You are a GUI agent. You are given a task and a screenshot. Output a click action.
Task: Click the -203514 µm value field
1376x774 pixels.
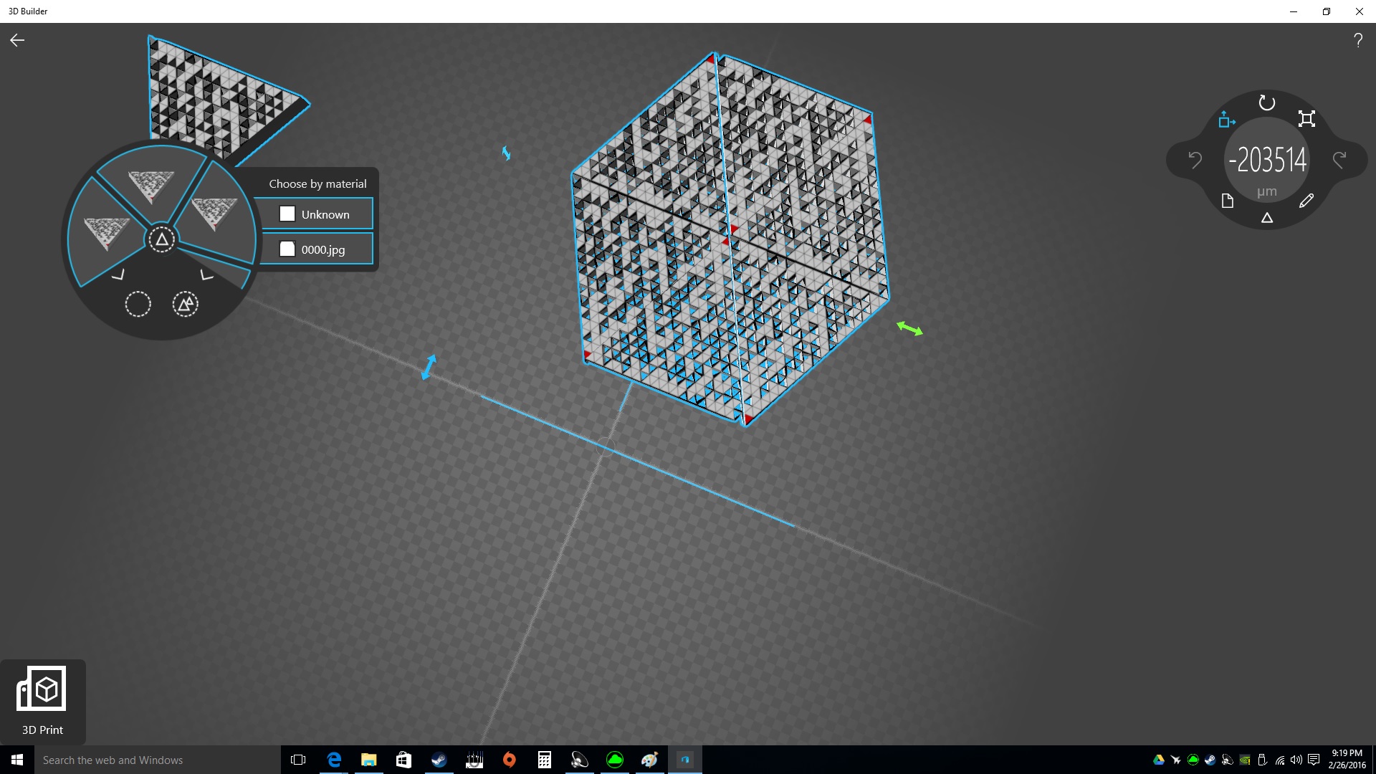tap(1267, 160)
